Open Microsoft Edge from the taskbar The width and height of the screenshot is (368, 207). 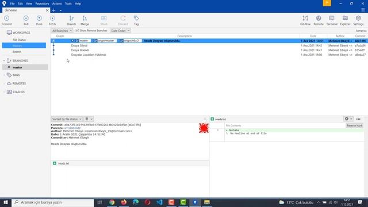click(x=136, y=202)
